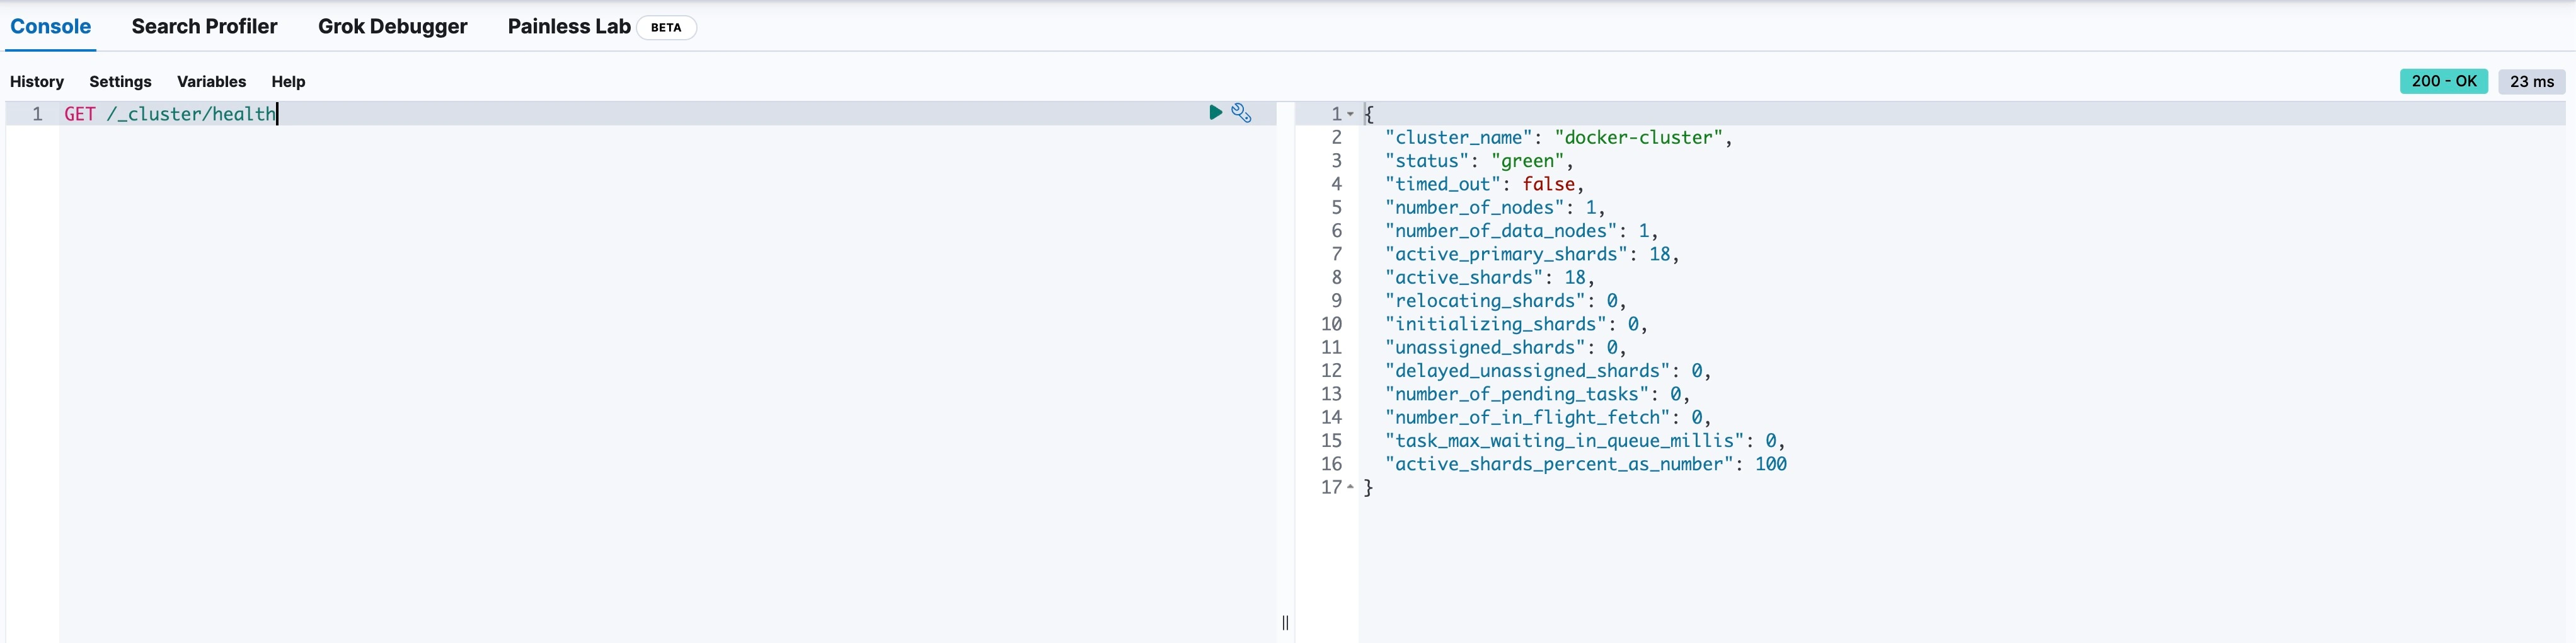The image size is (2576, 643).
Task: Click line number 1 in request editor
Action: pyautogui.click(x=37, y=114)
